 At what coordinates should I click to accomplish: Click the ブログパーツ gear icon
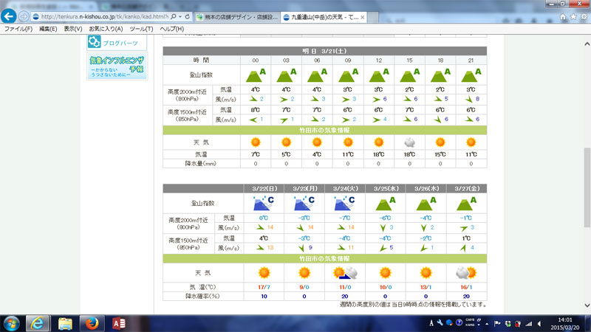[x=95, y=42]
